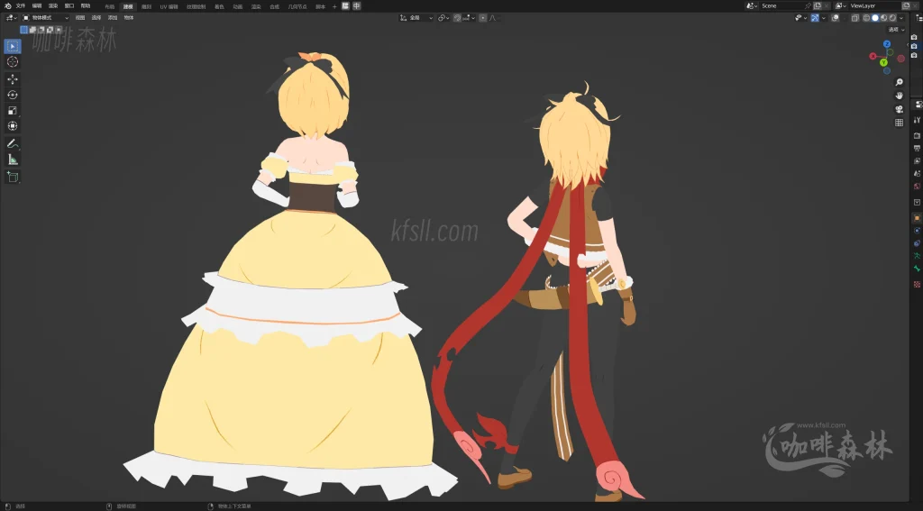
Task: Click the Scene name field
Action: click(781, 6)
